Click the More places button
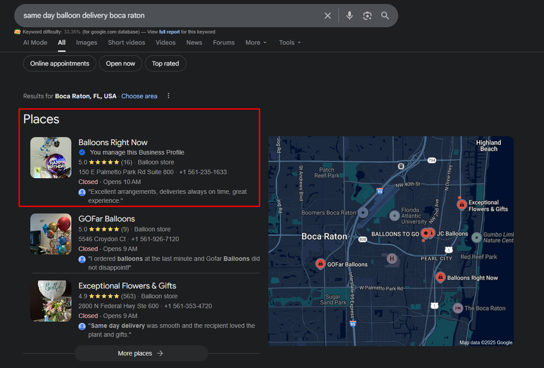Image resolution: width=544 pixels, height=368 pixels. pos(141,353)
